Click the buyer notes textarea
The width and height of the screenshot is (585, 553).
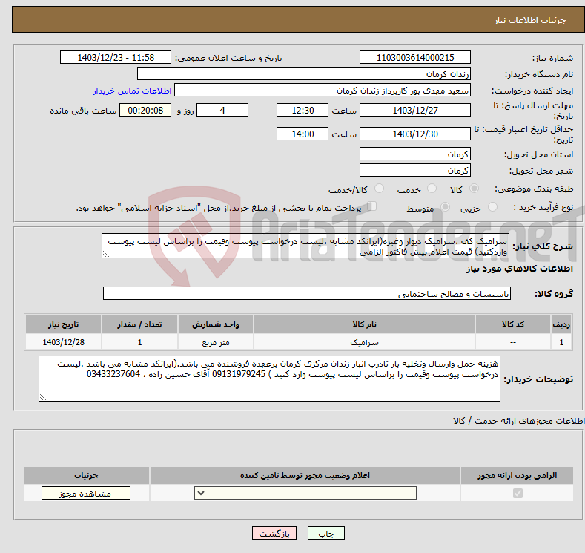coord(269,379)
